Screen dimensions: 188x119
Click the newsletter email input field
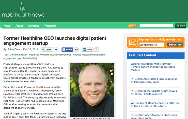click(152, 45)
